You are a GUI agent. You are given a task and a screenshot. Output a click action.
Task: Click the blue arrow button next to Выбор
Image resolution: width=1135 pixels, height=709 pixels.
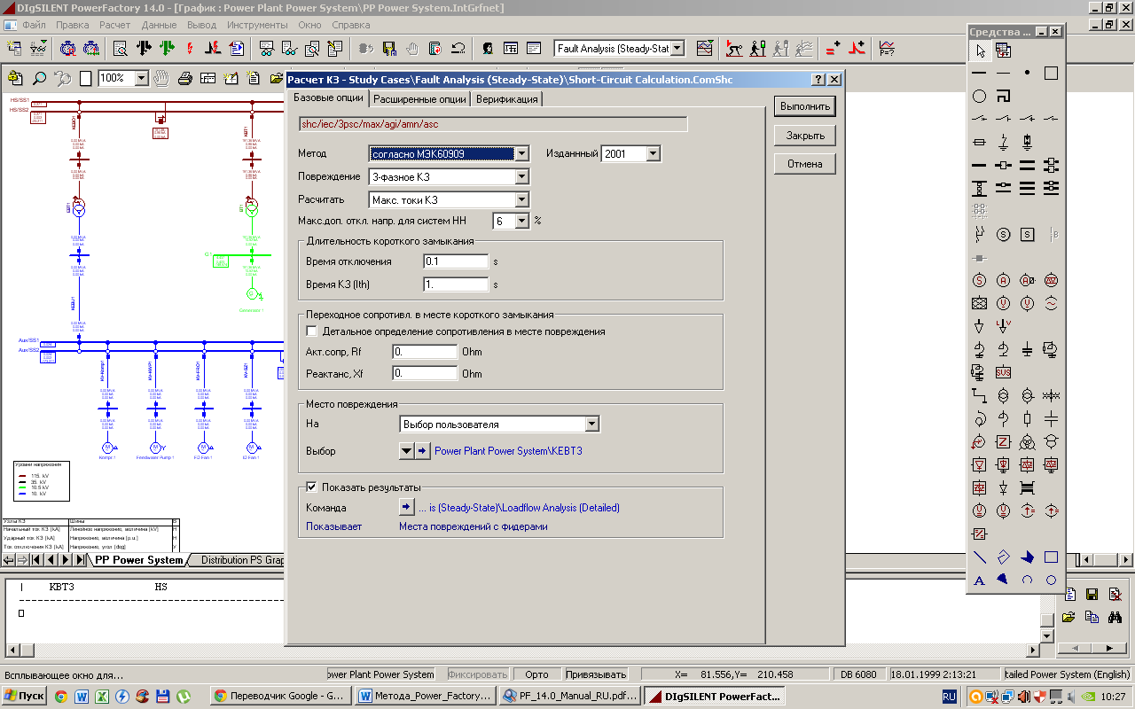423,451
